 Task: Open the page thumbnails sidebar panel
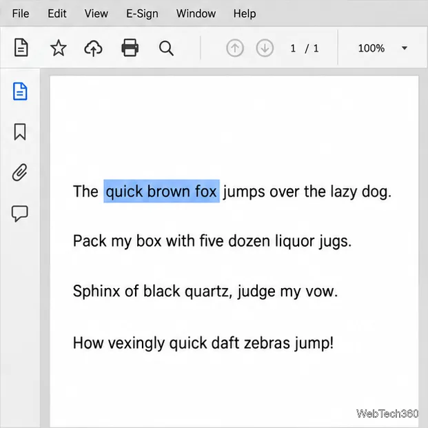tap(20, 91)
